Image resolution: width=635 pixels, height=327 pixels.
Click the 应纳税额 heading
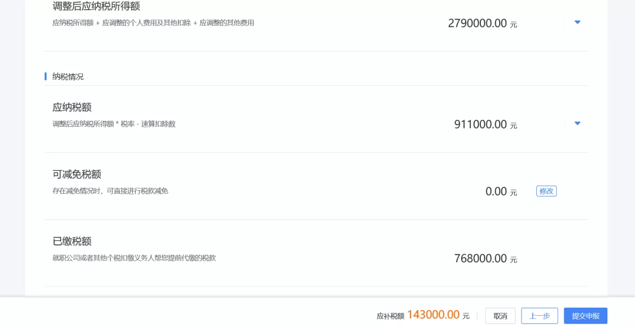click(x=72, y=107)
